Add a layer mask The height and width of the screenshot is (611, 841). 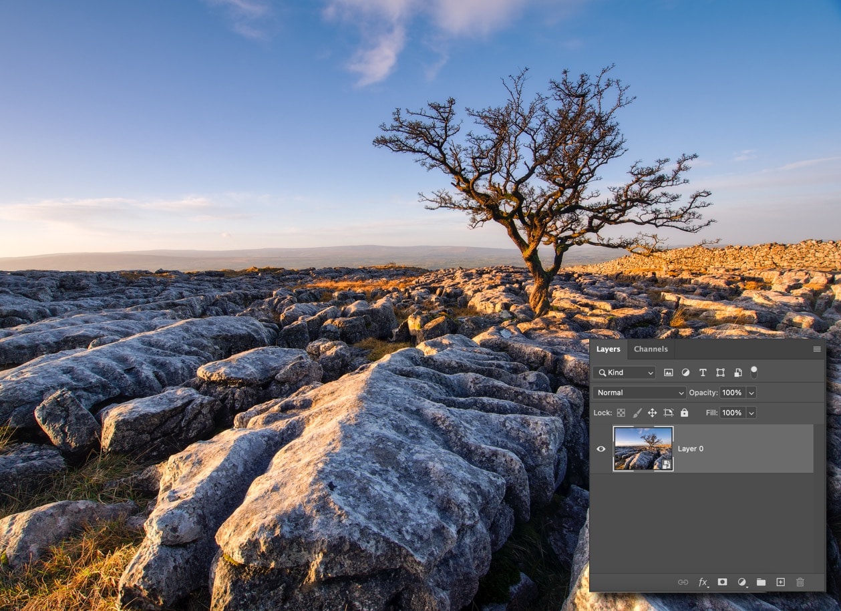(x=722, y=582)
